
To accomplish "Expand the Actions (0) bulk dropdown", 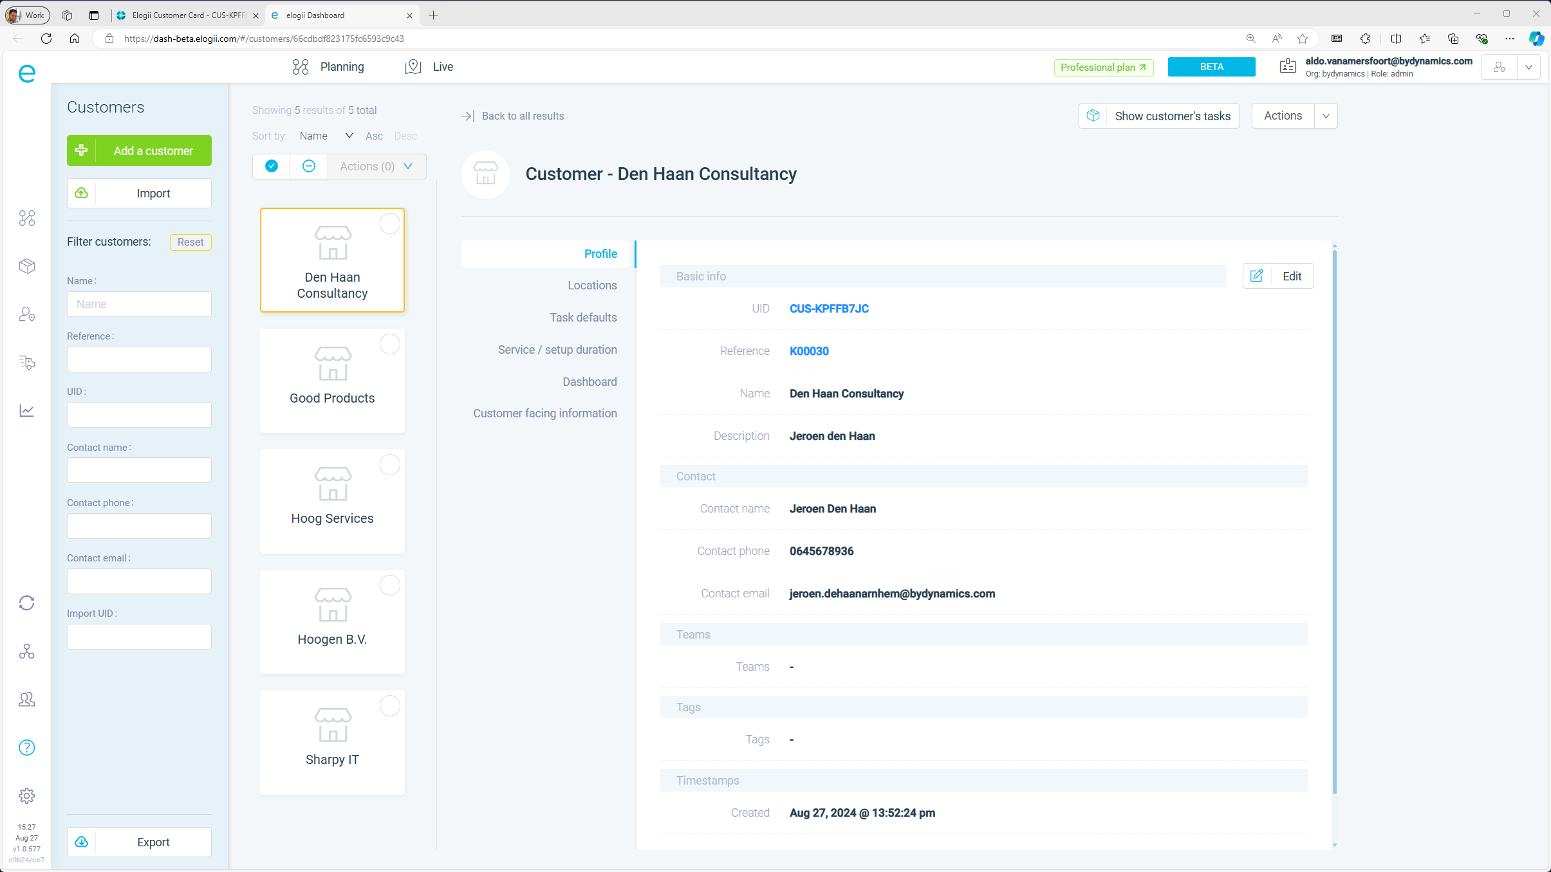I will (376, 166).
